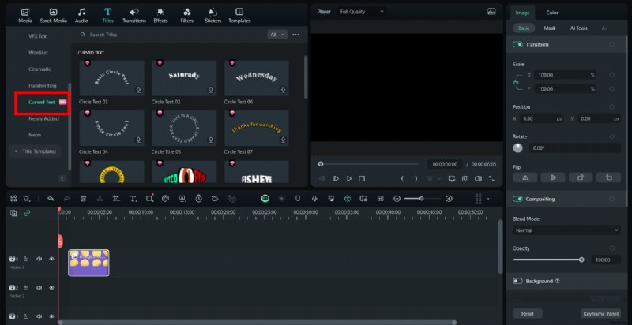Image resolution: width=632 pixels, height=325 pixels.
Task: Open the Blend Mode dropdown
Action: coord(566,230)
